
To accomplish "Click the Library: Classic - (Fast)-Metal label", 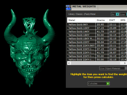I will (x=82, y=14).
